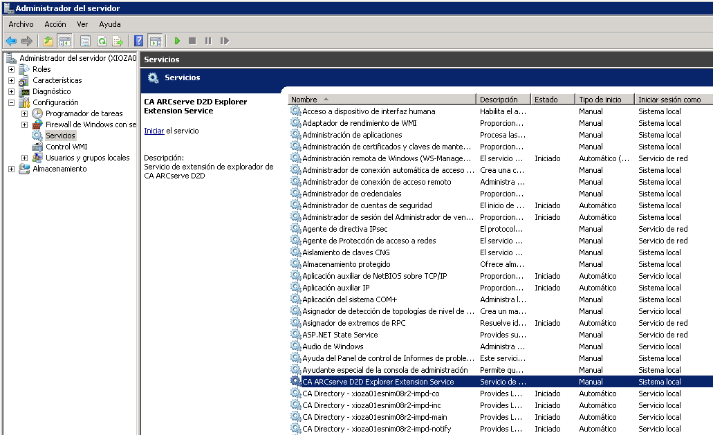The height and width of the screenshot is (435, 713).
Task: Expand the Roles tree node
Action: pos(11,69)
